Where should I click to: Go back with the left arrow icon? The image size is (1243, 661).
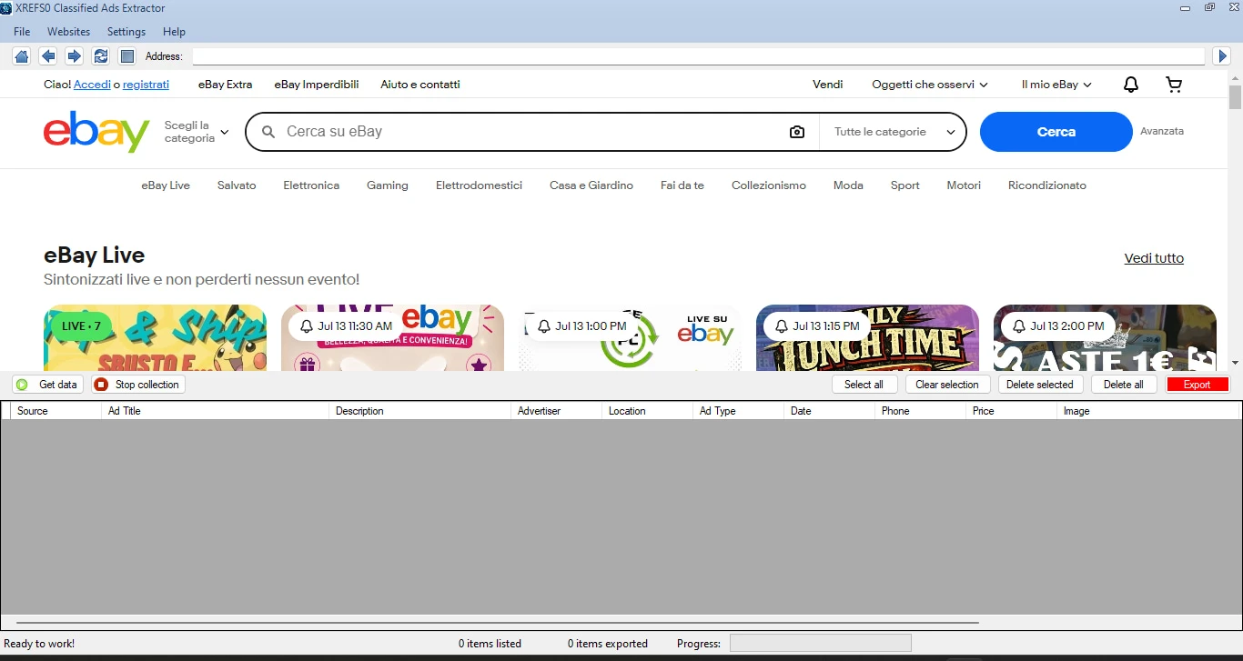pyautogui.click(x=48, y=56)
